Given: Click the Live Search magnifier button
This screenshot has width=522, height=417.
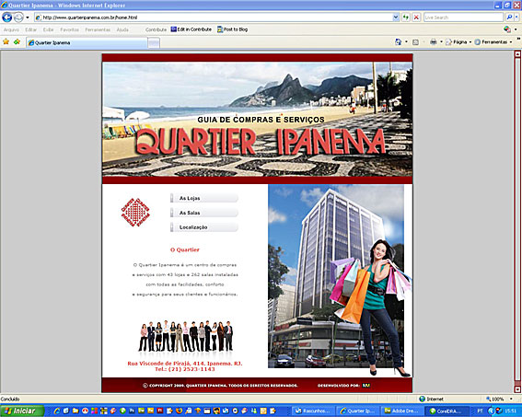Looking at the screenshot, I should pos(509,17).
